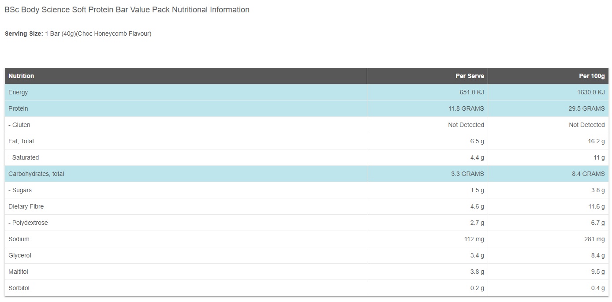Click the '281 mg' sodium value

pyautogui.click(x=595, y=239)
